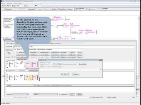This screenshot has width=141, height=105.
Task: Select the Generate radio button
Action: click(x=102, y=8)
